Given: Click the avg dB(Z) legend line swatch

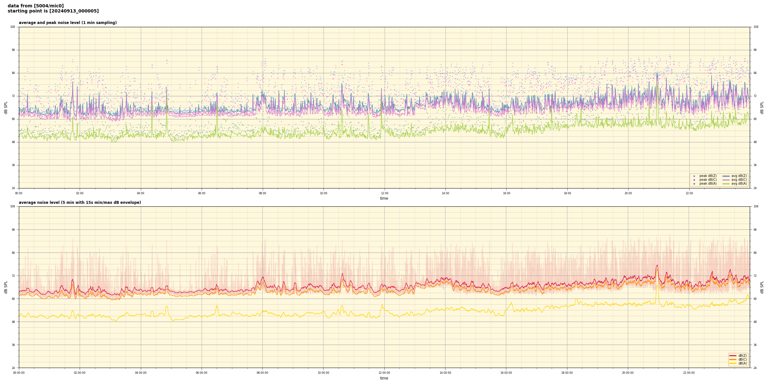Looking at the screenshot, I should click(726, 176).
